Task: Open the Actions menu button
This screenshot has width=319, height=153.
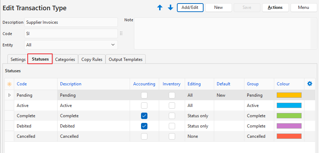Action: pos(275,7)
